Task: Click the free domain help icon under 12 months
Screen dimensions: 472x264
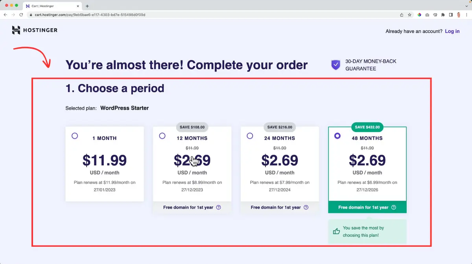Action: coord(219,207)
